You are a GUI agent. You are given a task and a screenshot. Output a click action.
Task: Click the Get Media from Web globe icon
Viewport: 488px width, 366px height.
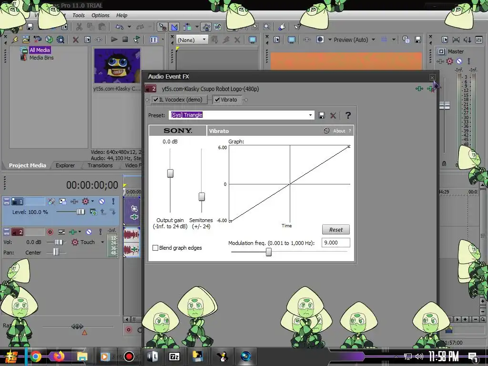point(49,40)
